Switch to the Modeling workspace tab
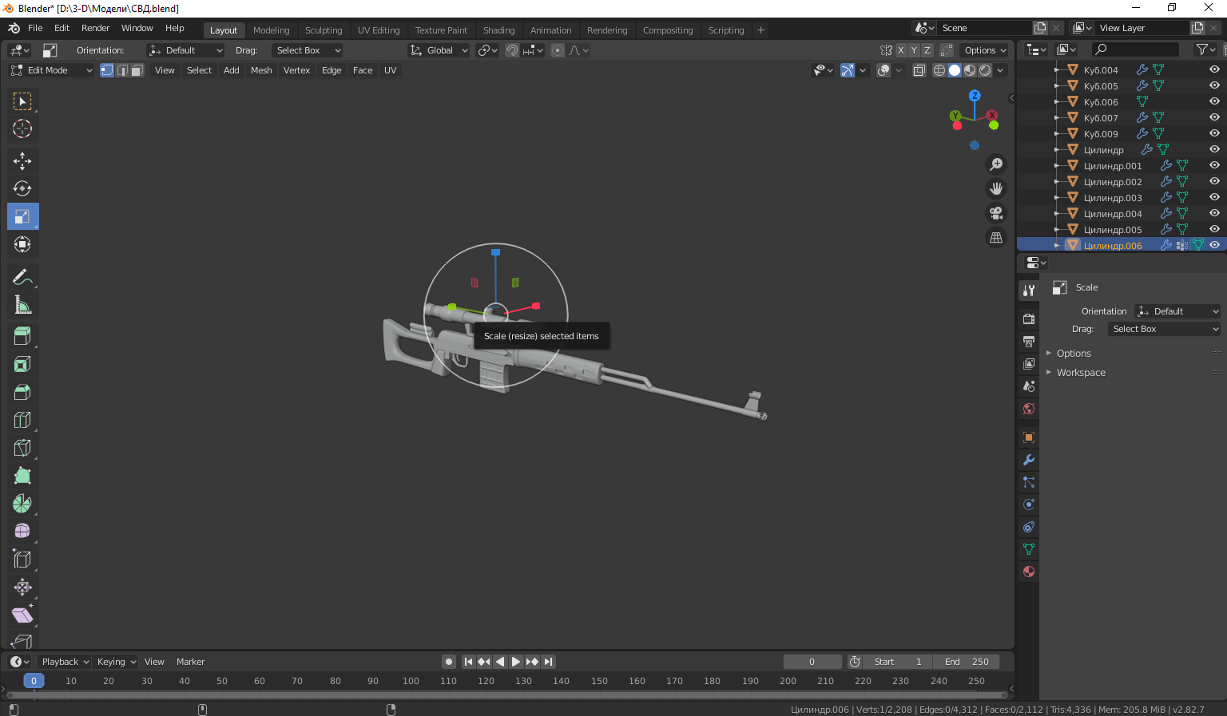This screenshot has height=716, width=1227. point(272,30)
